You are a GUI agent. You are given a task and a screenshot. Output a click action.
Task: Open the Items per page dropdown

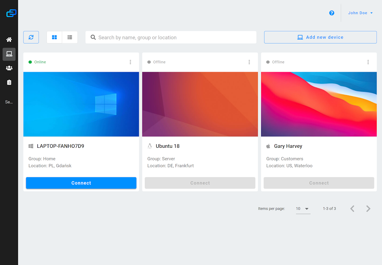[303, 209]
